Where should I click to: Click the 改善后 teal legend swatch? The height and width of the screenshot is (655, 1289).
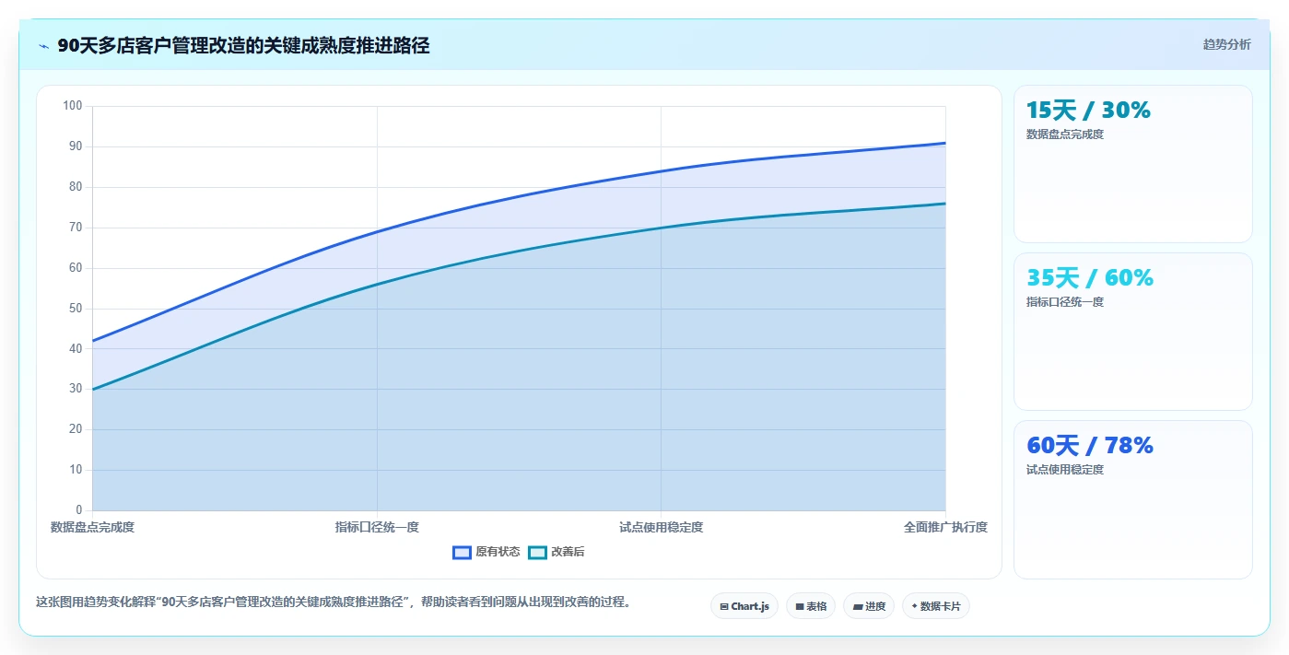point(537,552)
